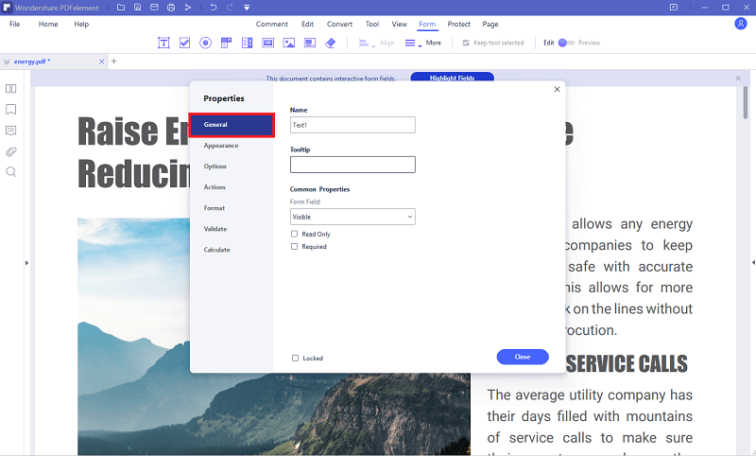Click the Highlight Fields button

[453, 78]
